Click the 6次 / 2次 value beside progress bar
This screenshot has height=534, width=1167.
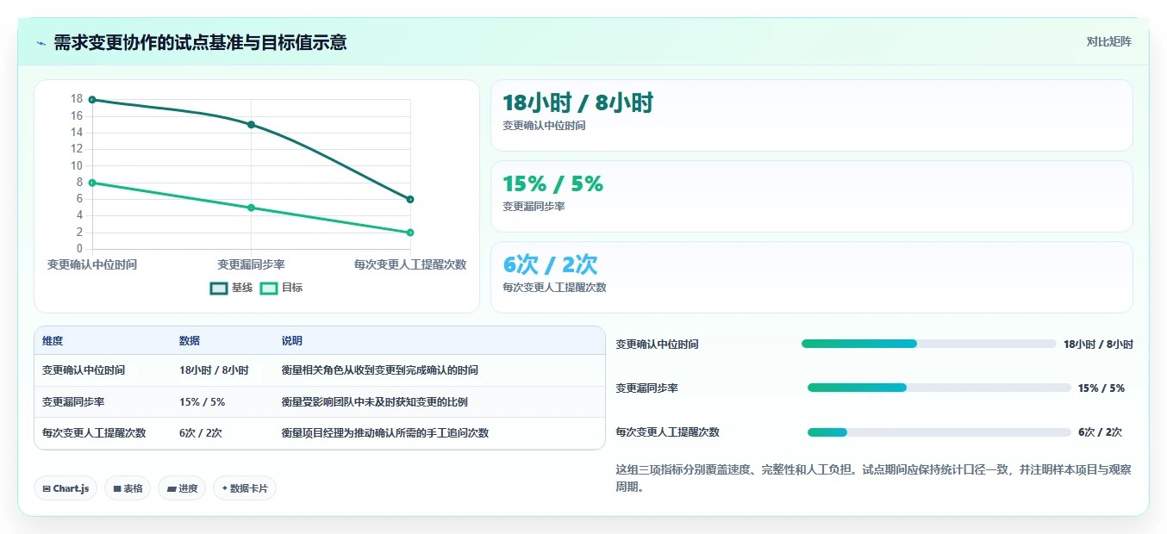coord(1100,432)
